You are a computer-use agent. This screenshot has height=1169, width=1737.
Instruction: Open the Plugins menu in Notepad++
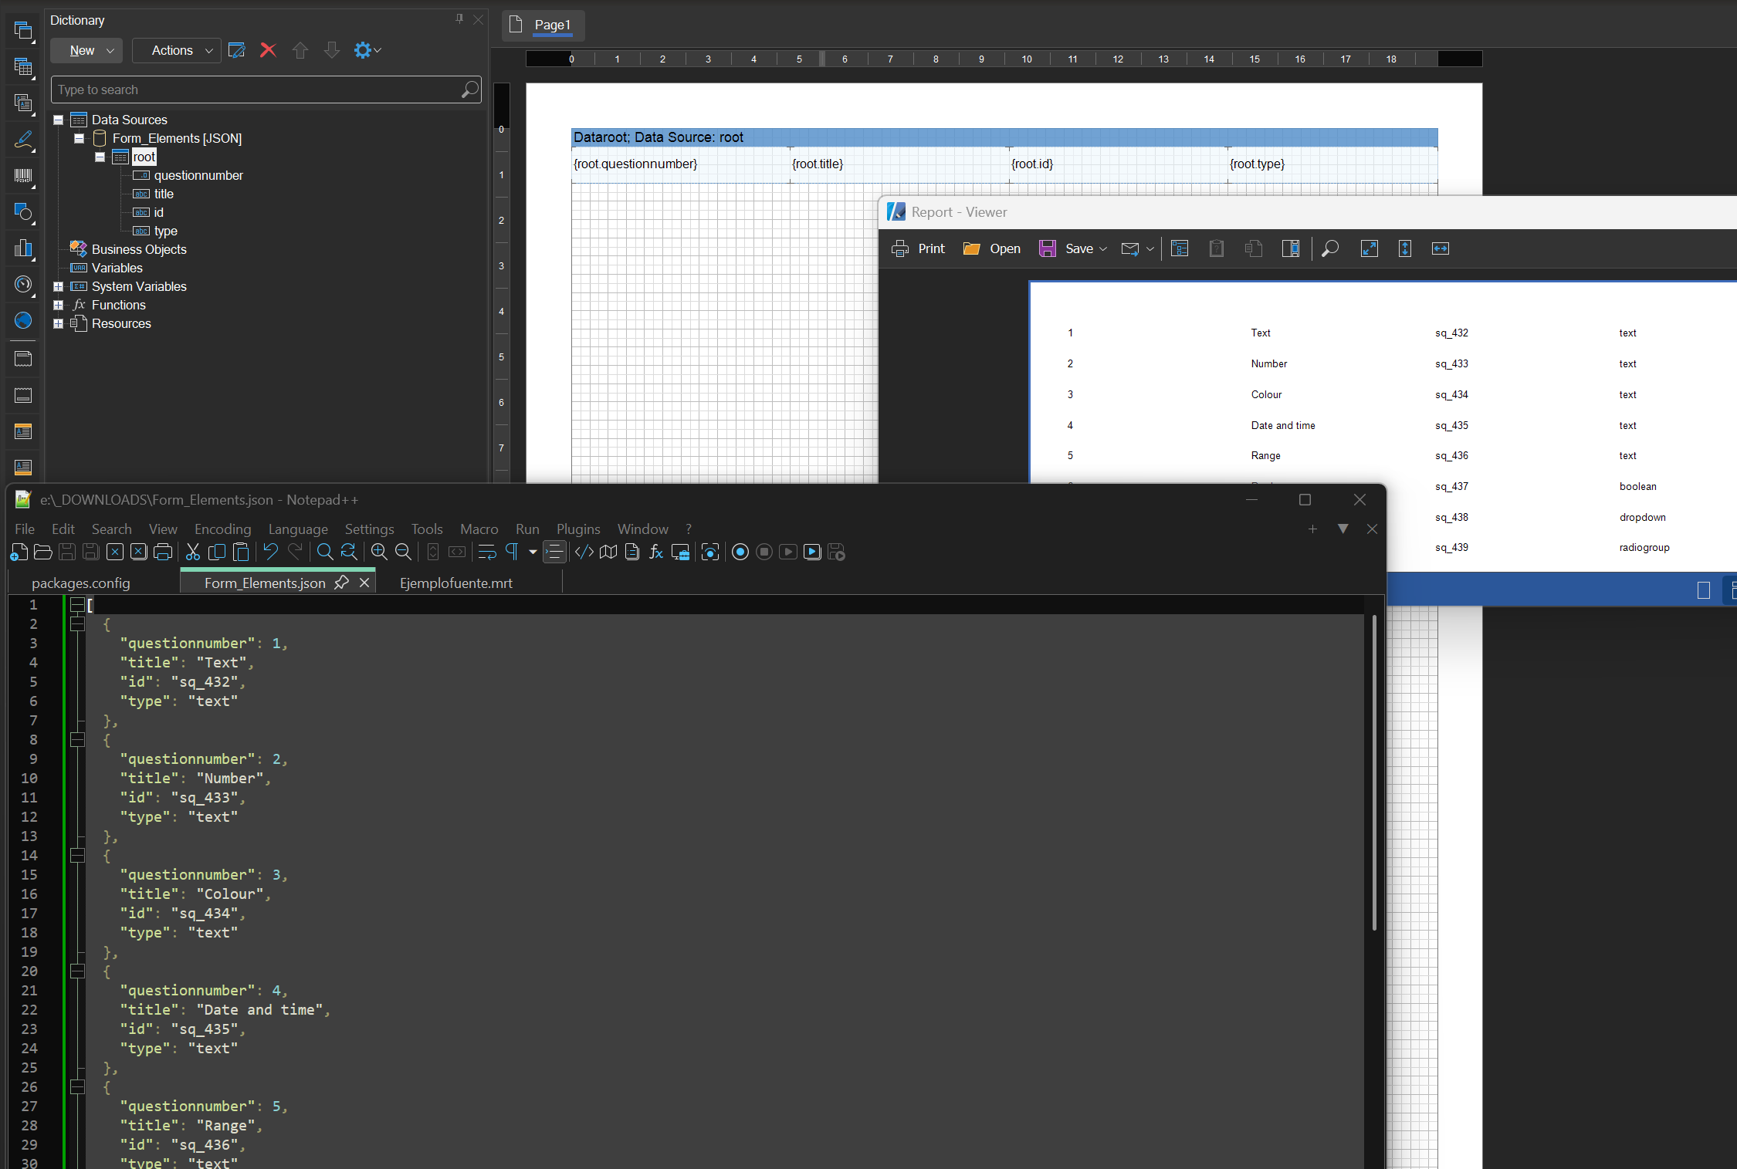tap(577, 529)
